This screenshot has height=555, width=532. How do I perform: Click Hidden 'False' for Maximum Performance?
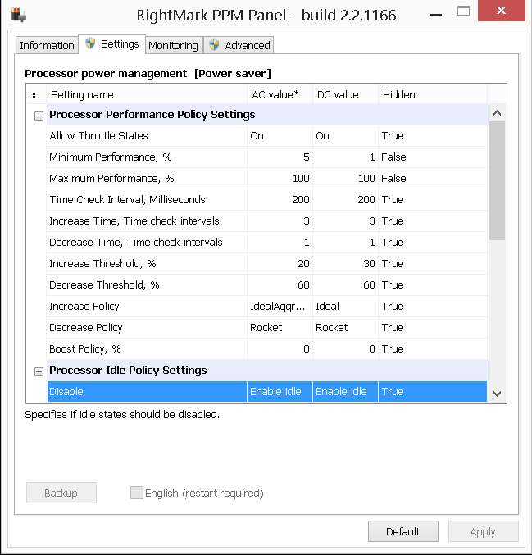point(433,179)
